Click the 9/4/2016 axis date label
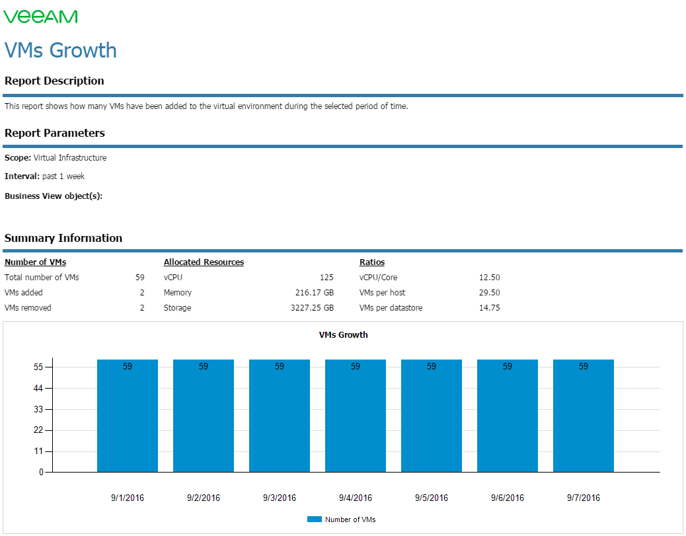This screenshot has width=686, height=536. (x=356, y=498)
